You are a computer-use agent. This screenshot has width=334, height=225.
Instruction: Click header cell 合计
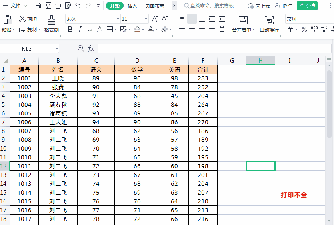(203, 70)
